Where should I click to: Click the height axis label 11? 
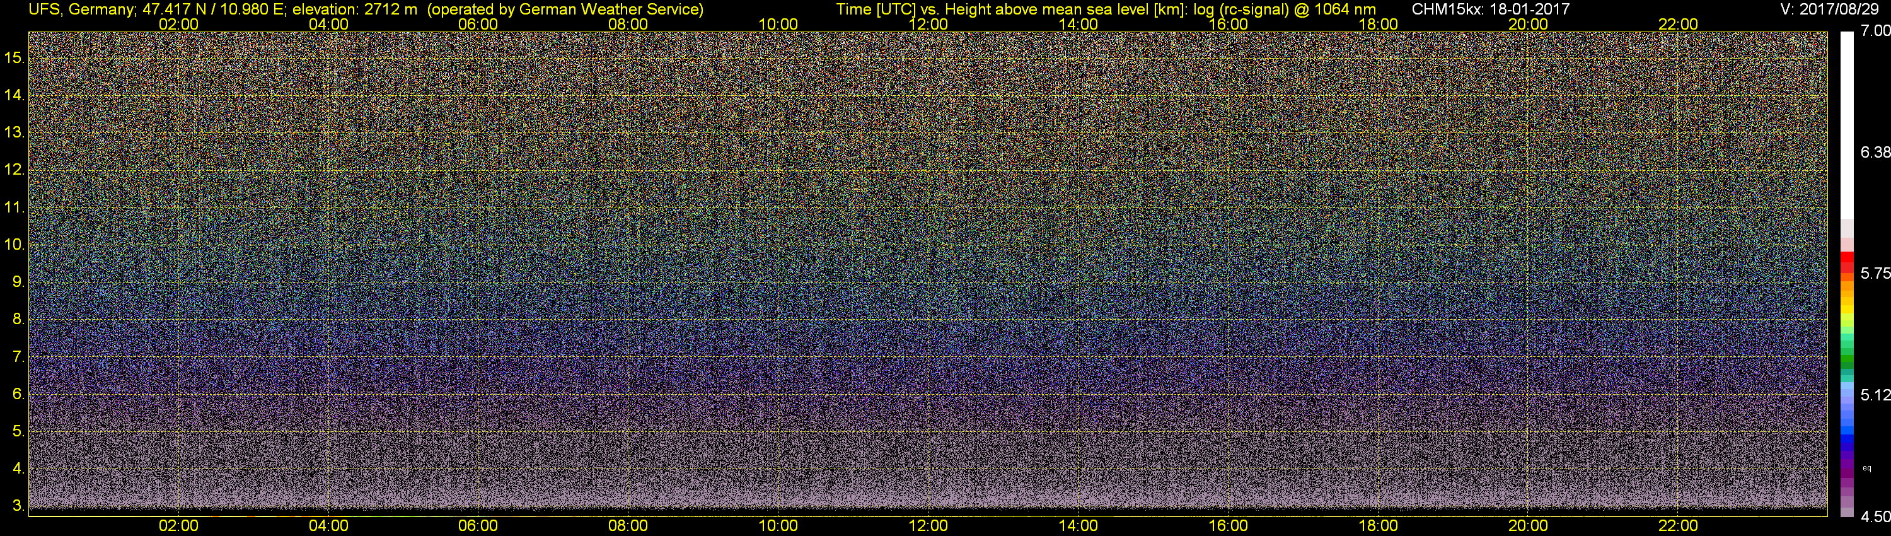[x=14, y=207]
